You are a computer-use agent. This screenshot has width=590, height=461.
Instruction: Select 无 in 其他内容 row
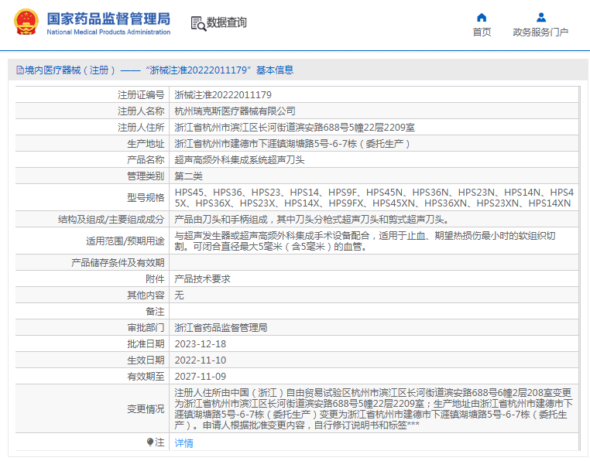pos(179,295)
